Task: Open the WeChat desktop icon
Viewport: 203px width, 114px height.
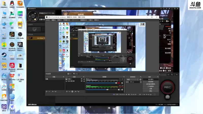Action: click(12, 25)
